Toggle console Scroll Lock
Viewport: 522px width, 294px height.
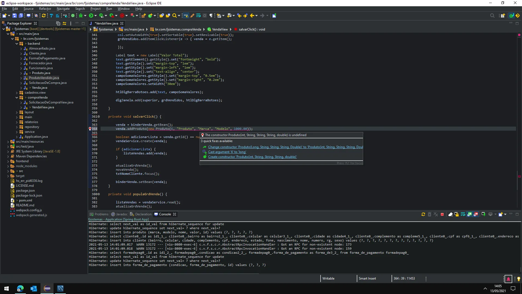456,214
